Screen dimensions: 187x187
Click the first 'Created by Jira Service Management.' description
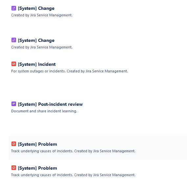click(42, 15)
